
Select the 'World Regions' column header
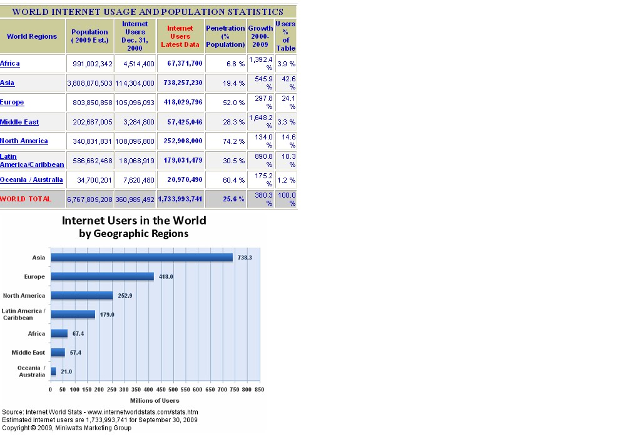32,36
